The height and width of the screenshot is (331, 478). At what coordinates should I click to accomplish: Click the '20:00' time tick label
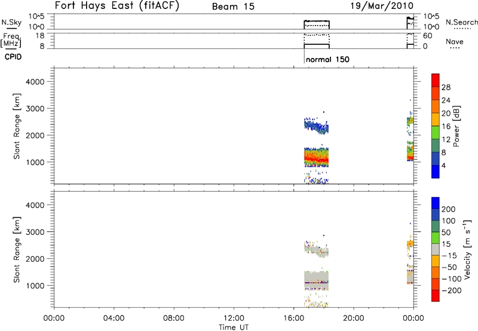coord(354,318)
